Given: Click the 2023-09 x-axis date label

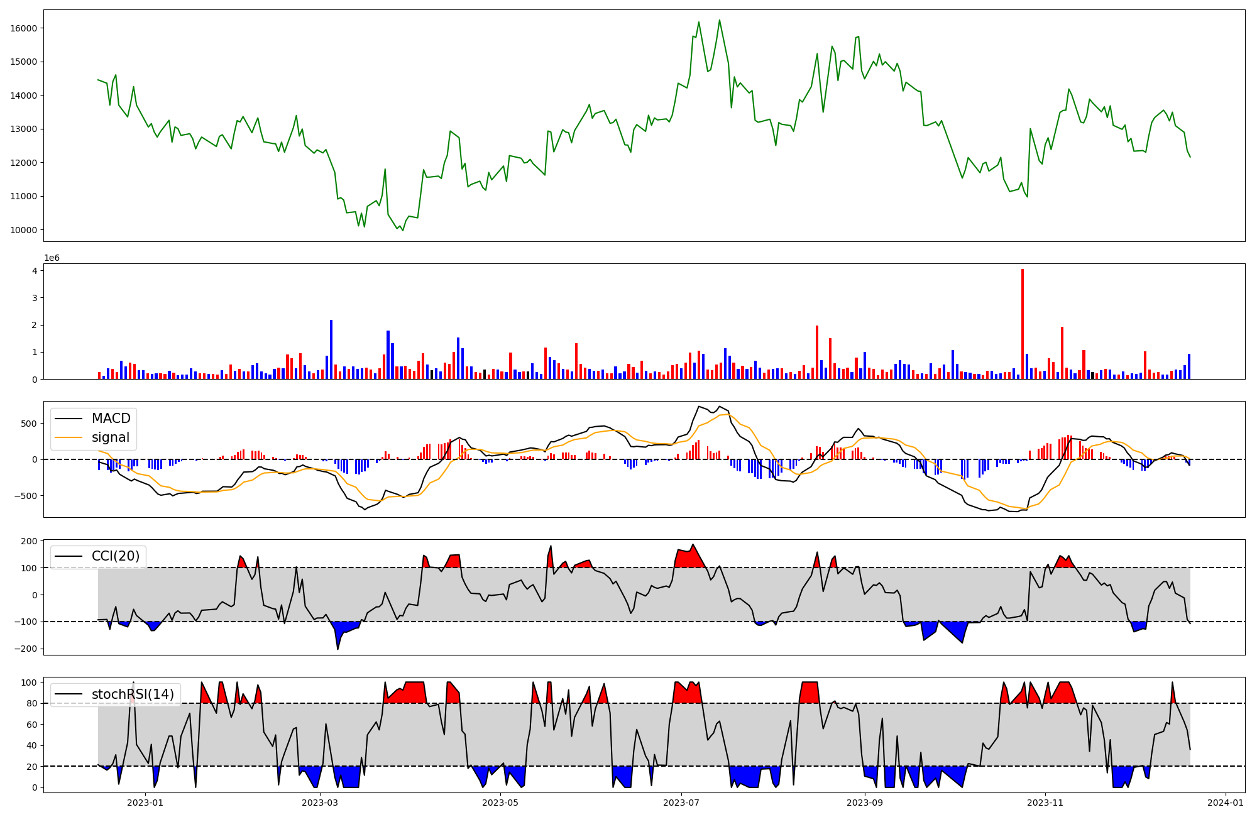Looking at the screenshot, I should [x=865, y=803].
